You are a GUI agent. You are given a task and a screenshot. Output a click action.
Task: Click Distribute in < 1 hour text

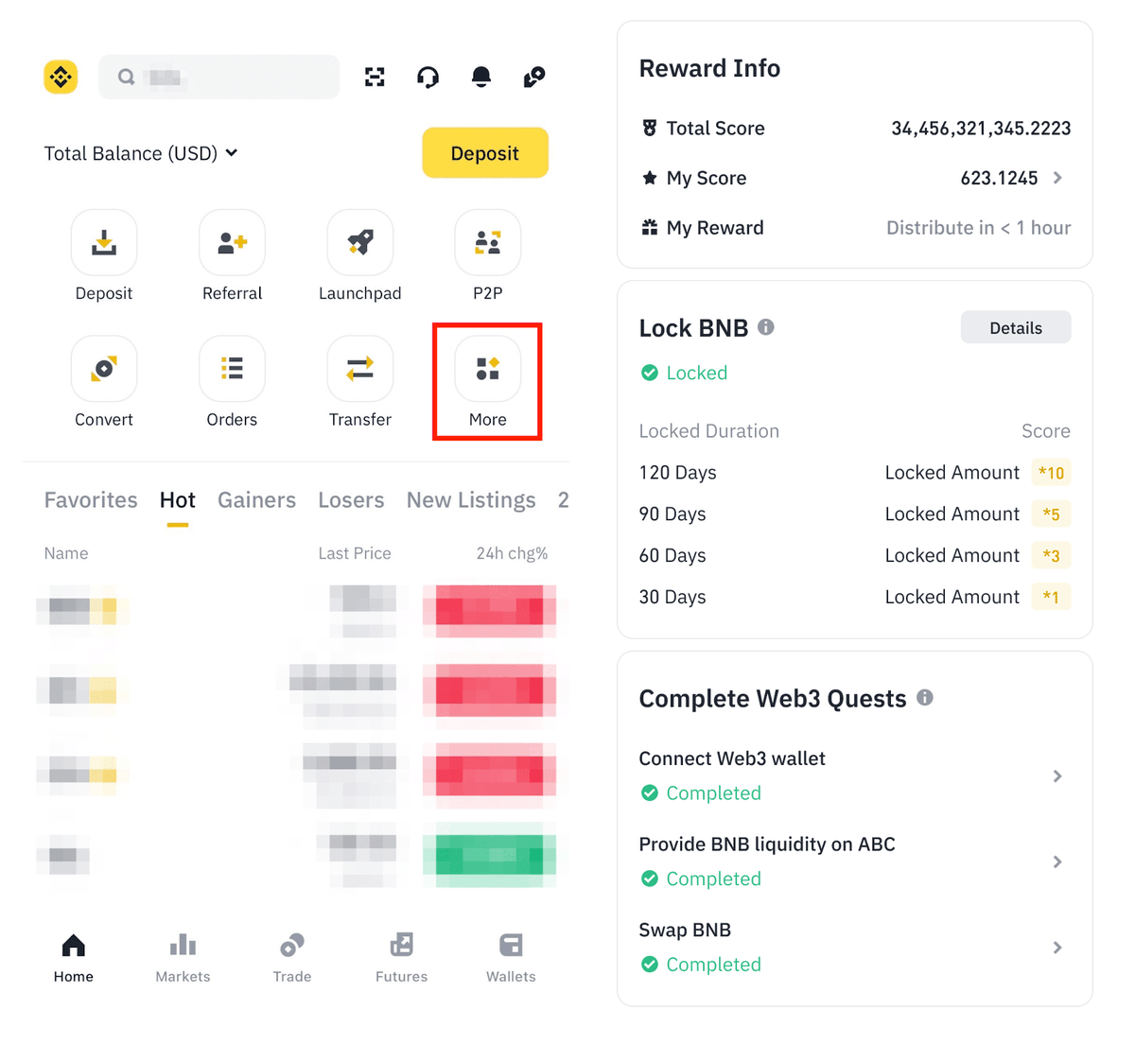979,228
